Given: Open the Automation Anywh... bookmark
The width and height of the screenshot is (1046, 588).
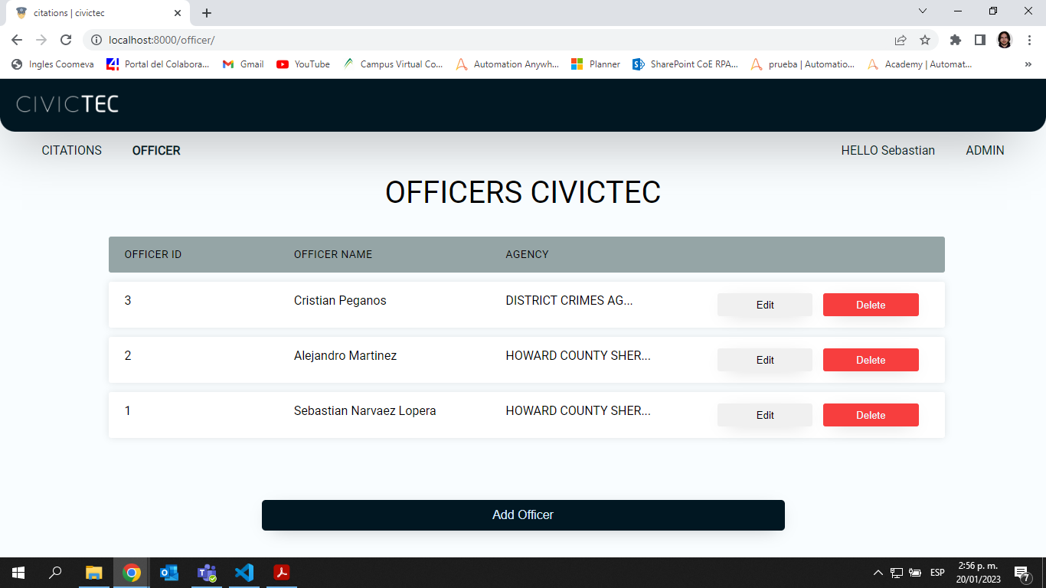Looking at the screenshot, I should [508, 64].
